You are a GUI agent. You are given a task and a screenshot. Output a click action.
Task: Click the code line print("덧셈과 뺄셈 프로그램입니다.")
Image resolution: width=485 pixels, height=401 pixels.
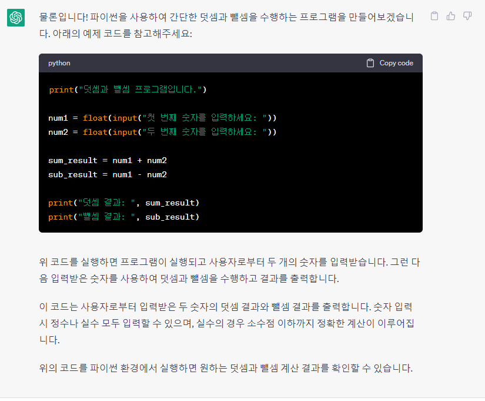point(128,90)
